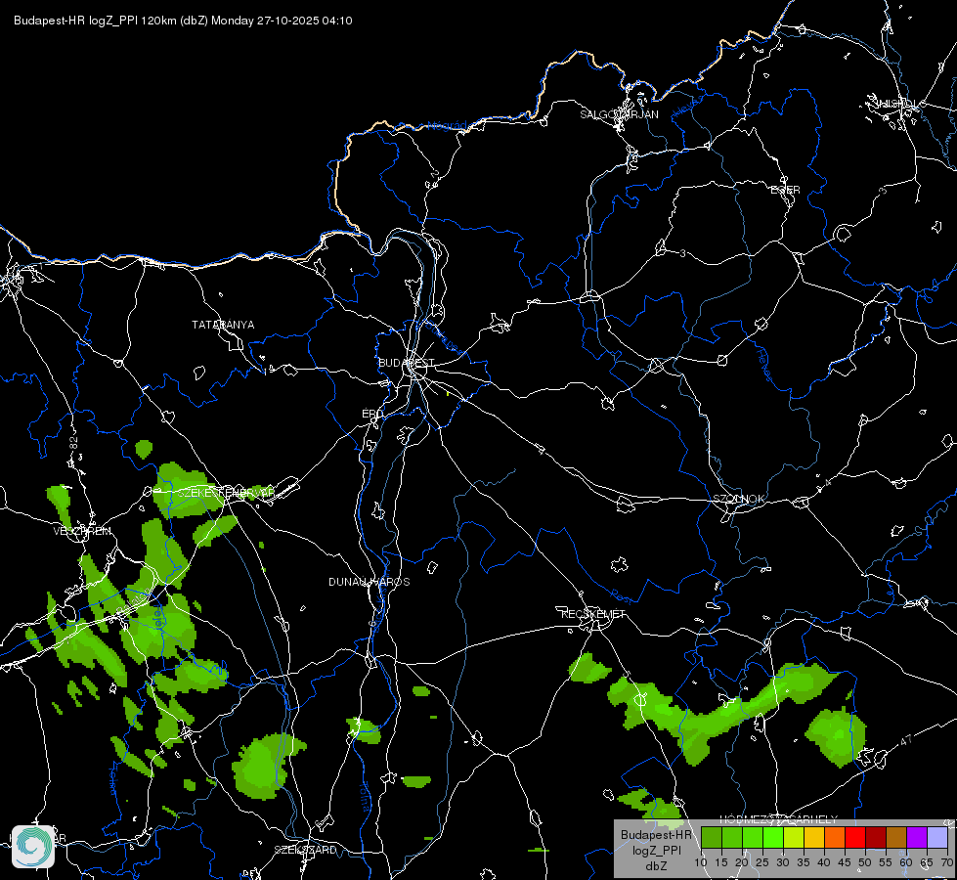The image size is (957, 880).
Task: Click the swirl logo icon in the corner
Action: pyautogui.click(x=33, y=847)
